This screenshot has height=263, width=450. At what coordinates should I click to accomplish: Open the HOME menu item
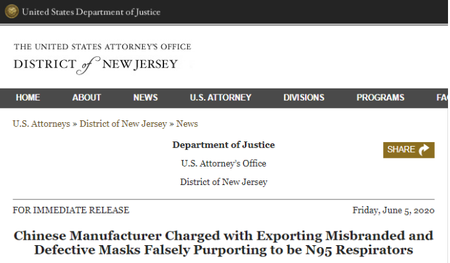(28, 98)
